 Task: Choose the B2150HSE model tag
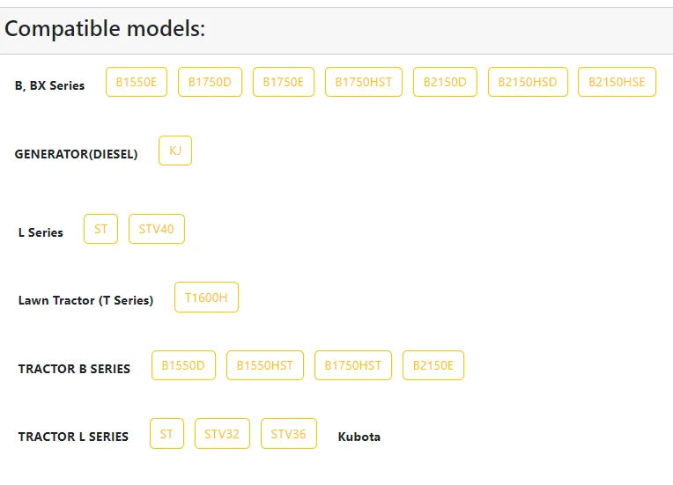[617, 82]
